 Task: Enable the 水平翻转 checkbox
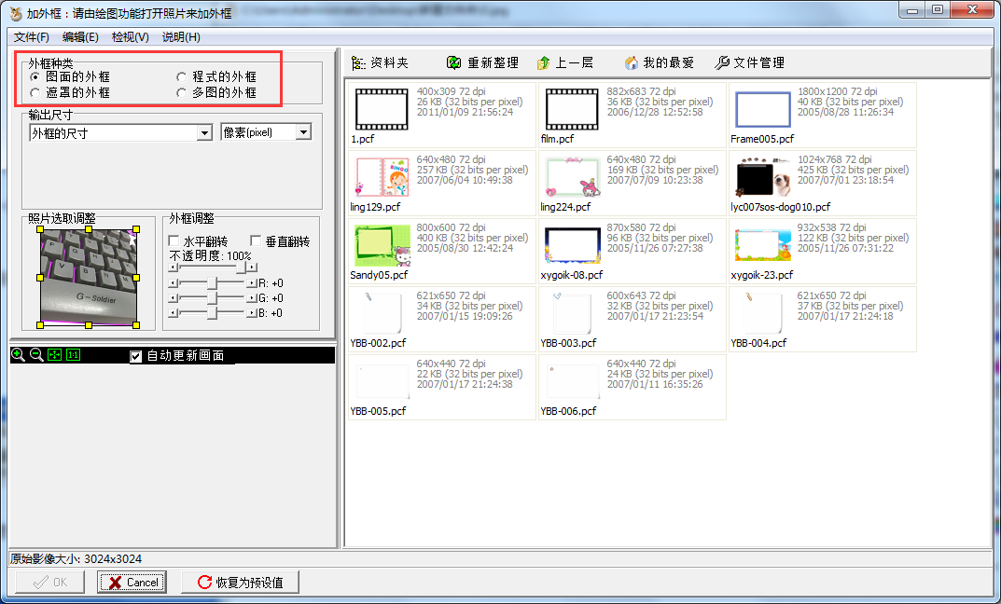tap(174, 240)
